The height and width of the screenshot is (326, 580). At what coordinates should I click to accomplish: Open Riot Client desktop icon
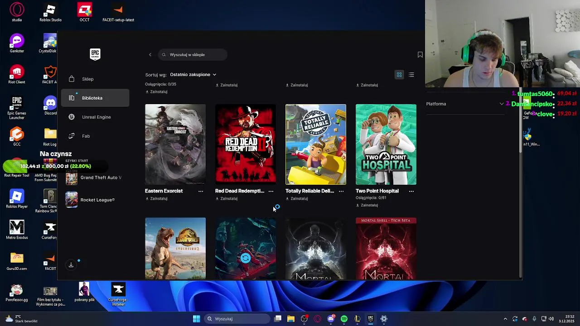pyautogui.click(x=17, y=75)
